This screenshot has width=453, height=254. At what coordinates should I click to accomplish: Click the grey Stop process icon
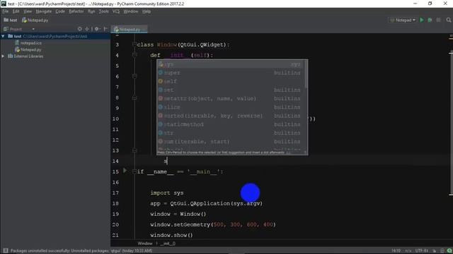(439, 20)
